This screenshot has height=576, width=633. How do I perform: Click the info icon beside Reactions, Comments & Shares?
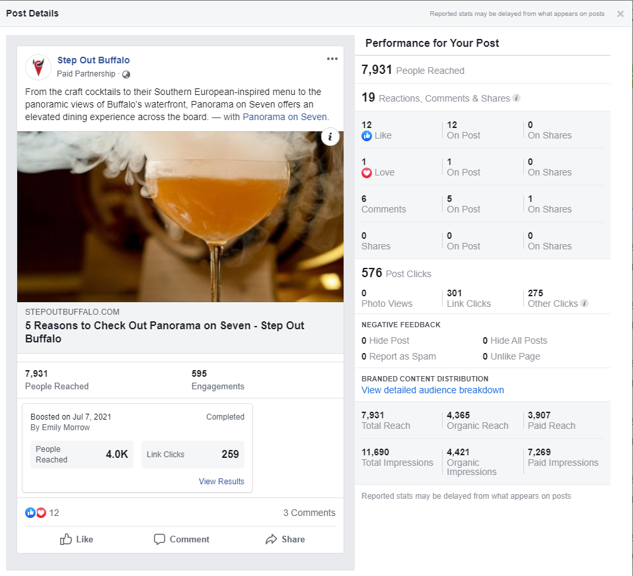[x=516, y=98]
